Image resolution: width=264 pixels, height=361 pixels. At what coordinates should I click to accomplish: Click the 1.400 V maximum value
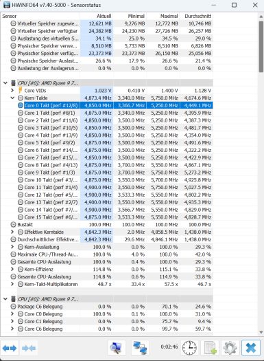tap(169, 91)
